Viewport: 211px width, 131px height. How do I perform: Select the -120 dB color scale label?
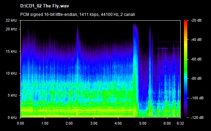click(x=197, y=117)
